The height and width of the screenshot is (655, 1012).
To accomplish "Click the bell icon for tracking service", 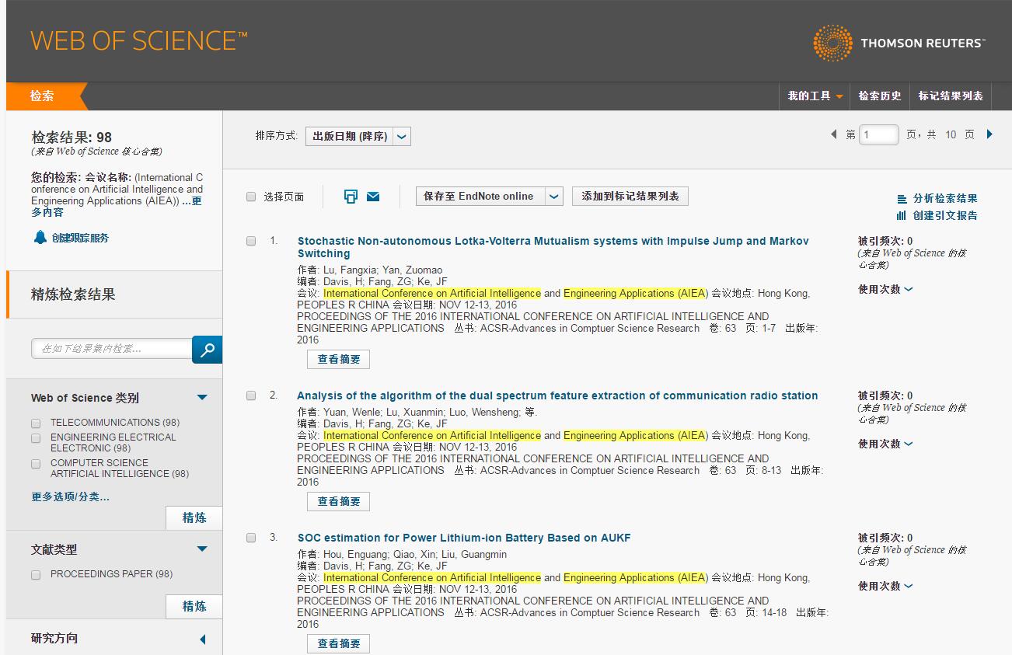I will [x=40, y=237].
